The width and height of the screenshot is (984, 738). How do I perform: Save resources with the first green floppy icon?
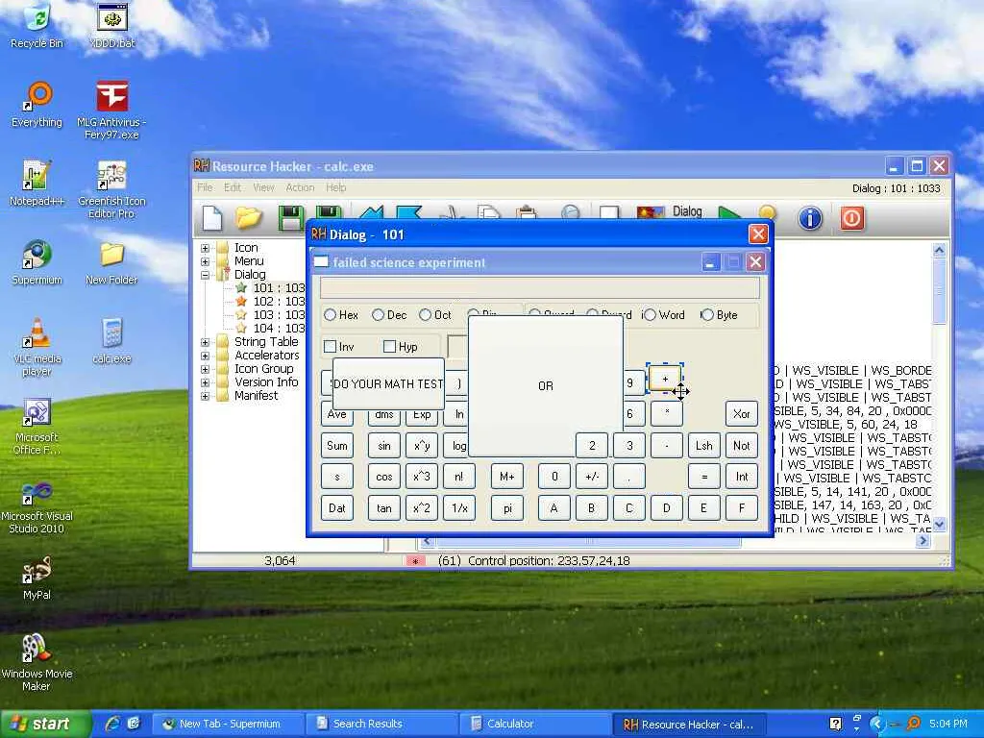coord(290,218)
